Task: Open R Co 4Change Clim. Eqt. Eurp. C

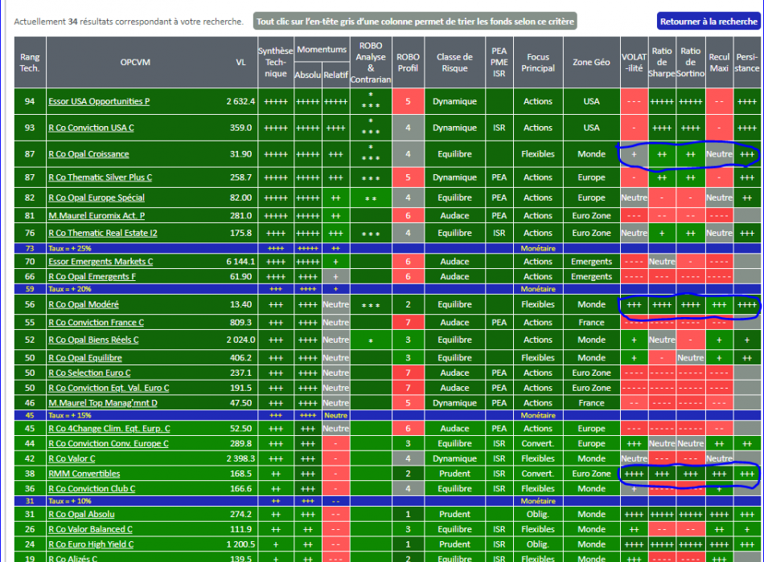Action: tap(109, 428)
